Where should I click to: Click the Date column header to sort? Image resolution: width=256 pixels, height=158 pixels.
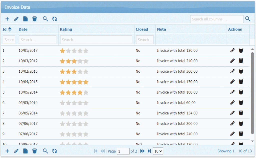click(x=23, y=29)
